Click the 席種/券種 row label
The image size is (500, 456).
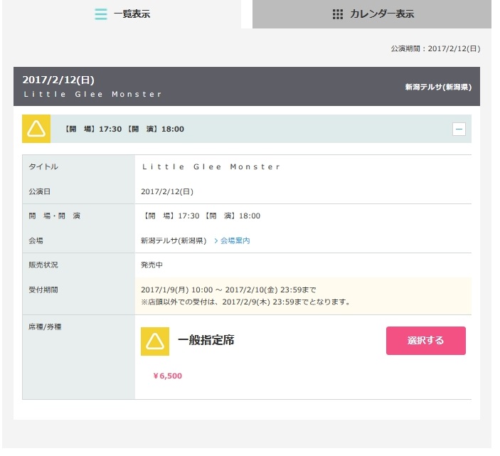click(x=45, y=327)
